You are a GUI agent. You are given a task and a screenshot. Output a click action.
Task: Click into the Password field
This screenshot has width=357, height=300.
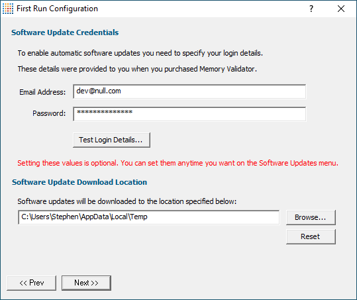coord(189,114)
